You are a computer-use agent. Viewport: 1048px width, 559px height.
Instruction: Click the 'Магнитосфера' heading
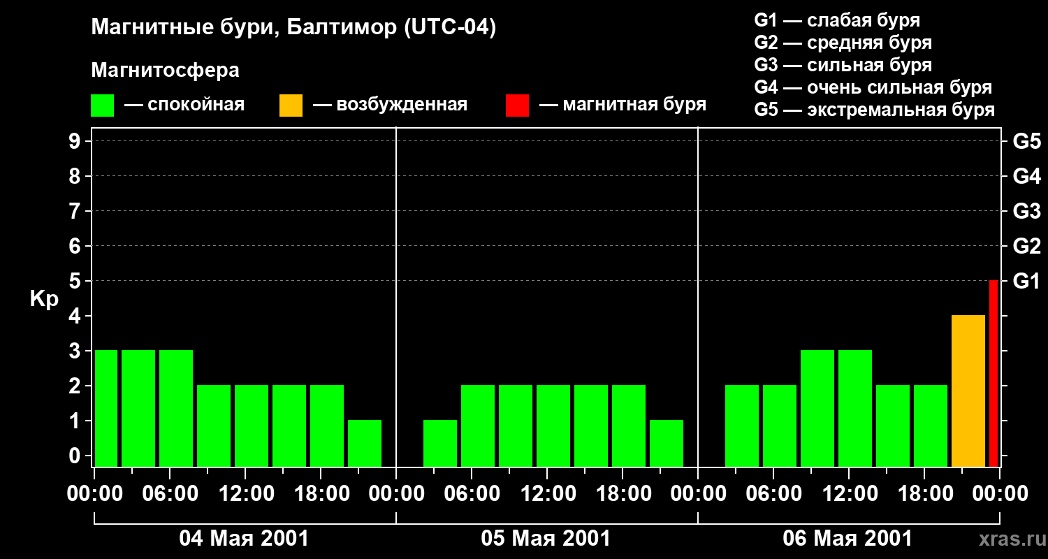coord(165,71)
